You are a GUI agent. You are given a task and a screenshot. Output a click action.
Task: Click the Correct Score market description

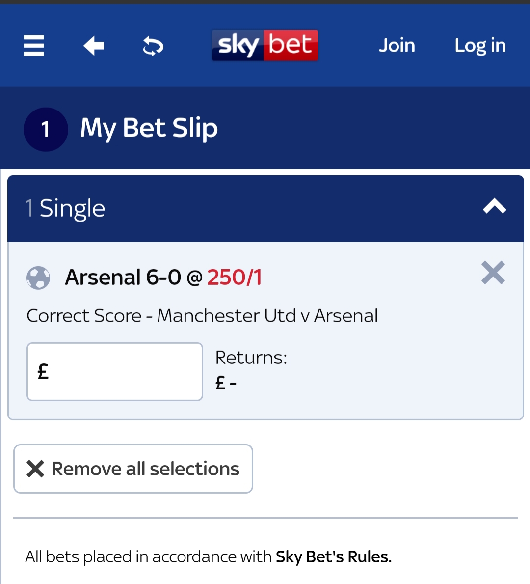(202, 316)
